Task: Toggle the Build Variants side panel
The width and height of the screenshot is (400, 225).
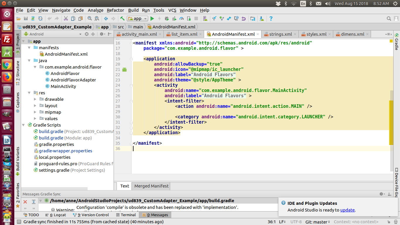Action: pyautogui.click(x=18, y=161)
